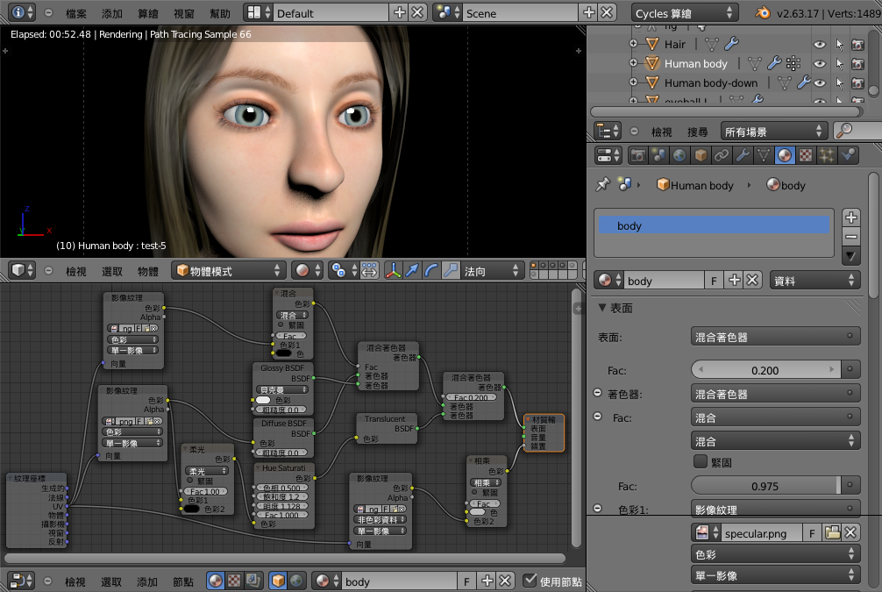This screenshot has width=882, height=592.
Task: Open the 法向 orientation dropdown
Action: click(x=491, y=271)
